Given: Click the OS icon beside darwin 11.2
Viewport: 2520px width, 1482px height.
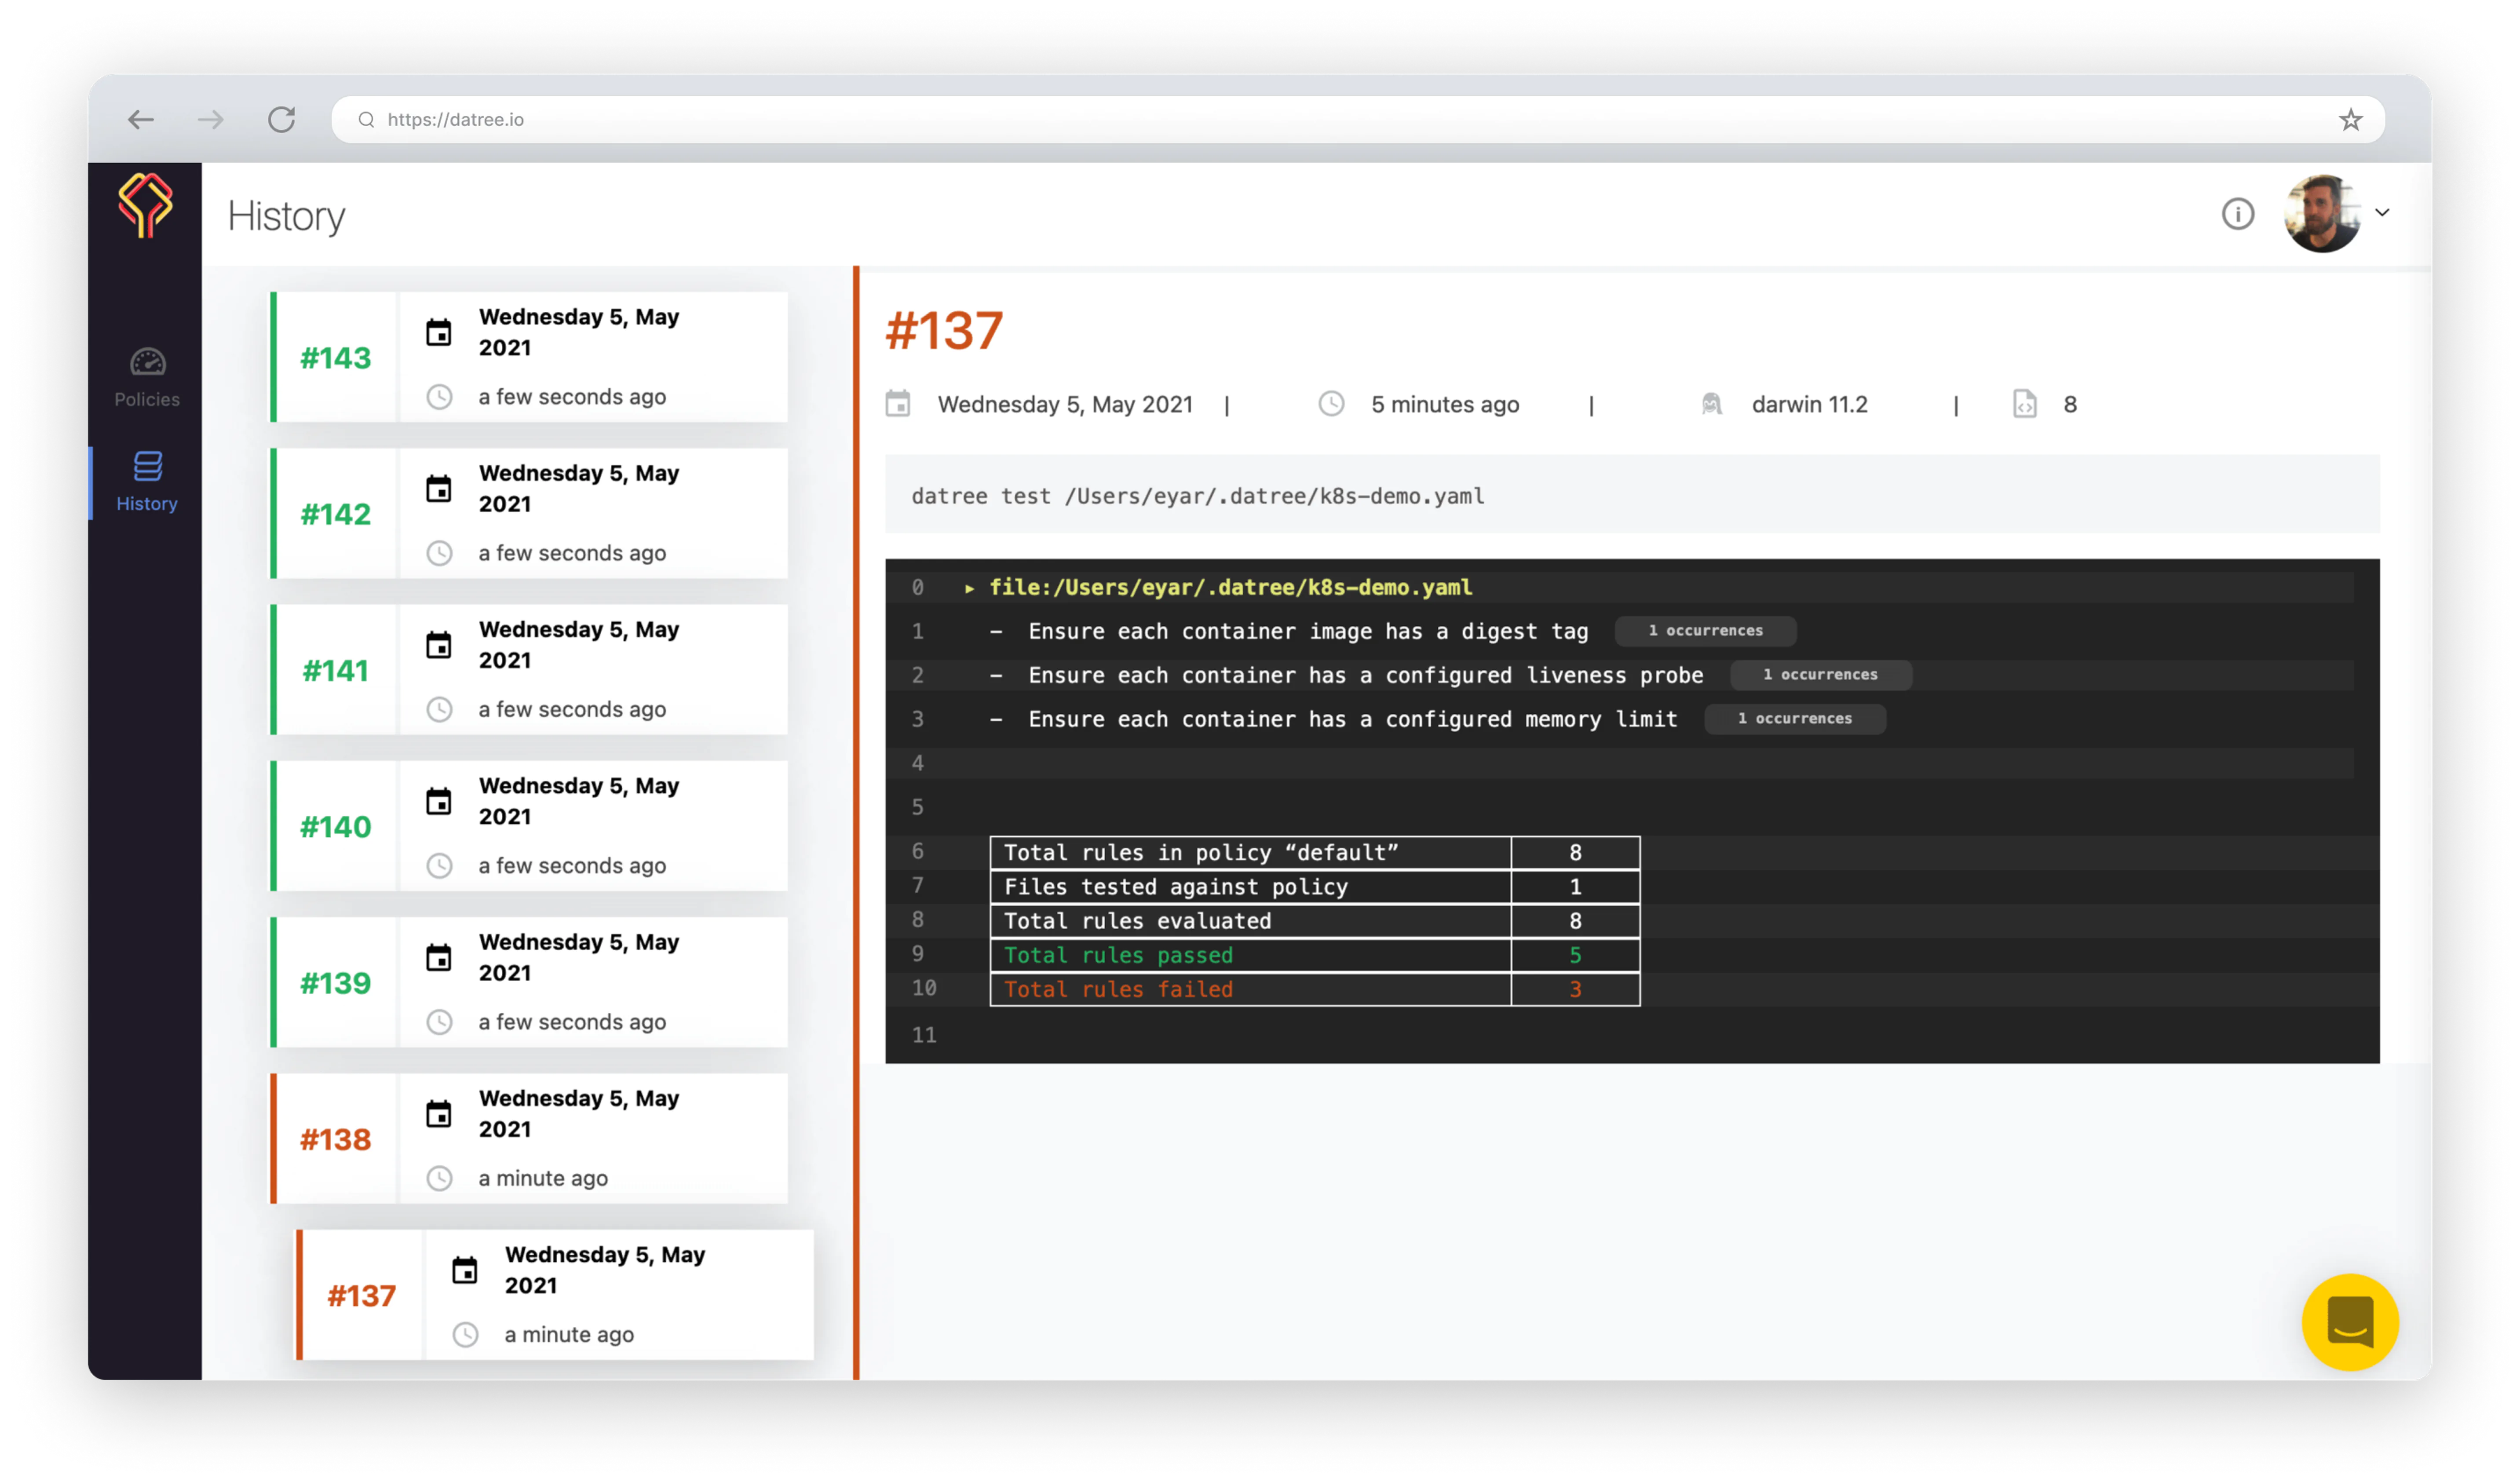Looking at the screenshot, I should (1712, 404).
